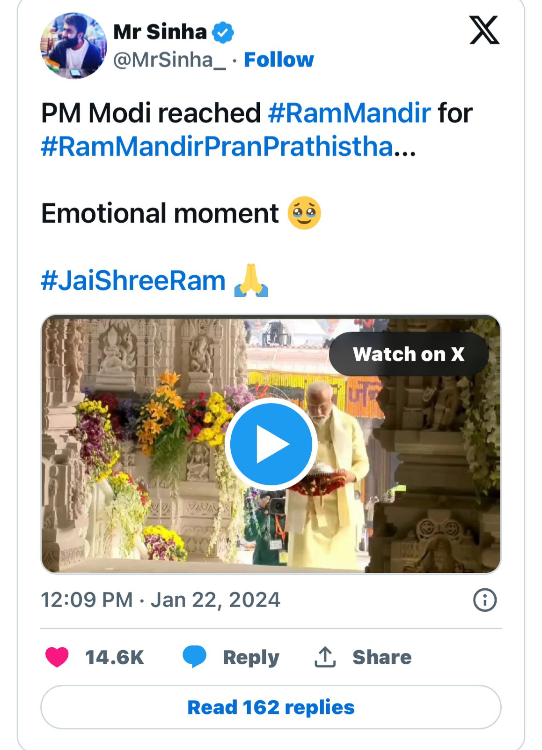Click the blue verified badge
This screenshot has width=542, height=750.
click(x=223, y=32)
